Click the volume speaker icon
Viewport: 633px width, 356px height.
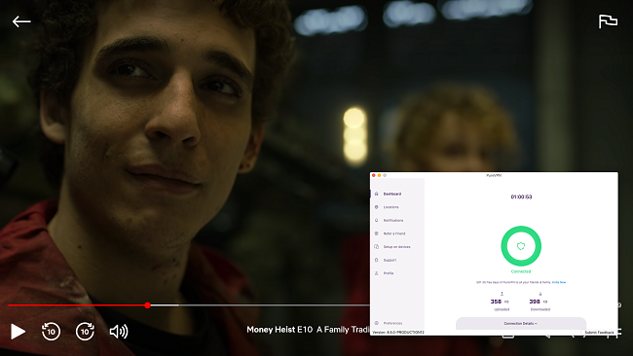[x=119, y=332]
